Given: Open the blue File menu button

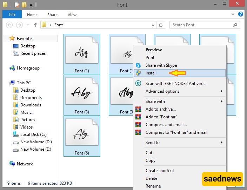Looking at the screenshot, I should 12,15.
